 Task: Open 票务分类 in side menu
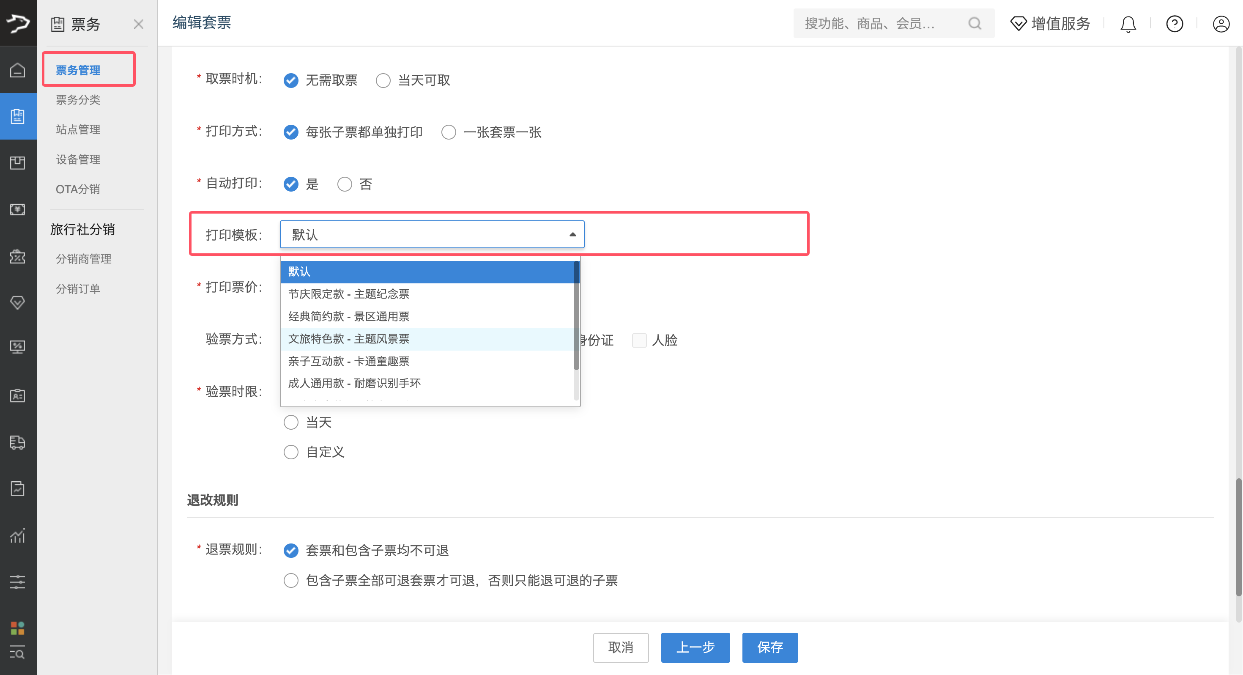click(78, 100)
